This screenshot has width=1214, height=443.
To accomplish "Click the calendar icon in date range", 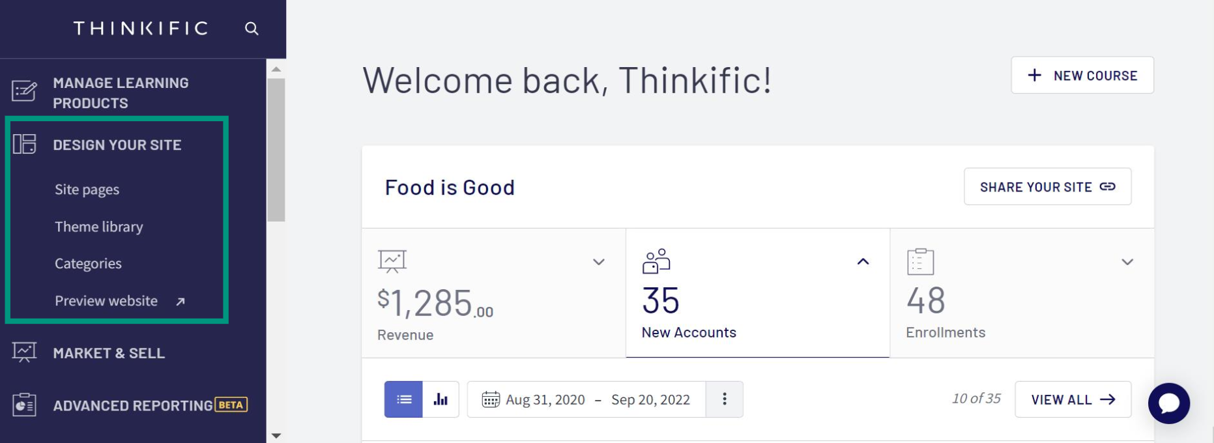I will coord(491,399).
